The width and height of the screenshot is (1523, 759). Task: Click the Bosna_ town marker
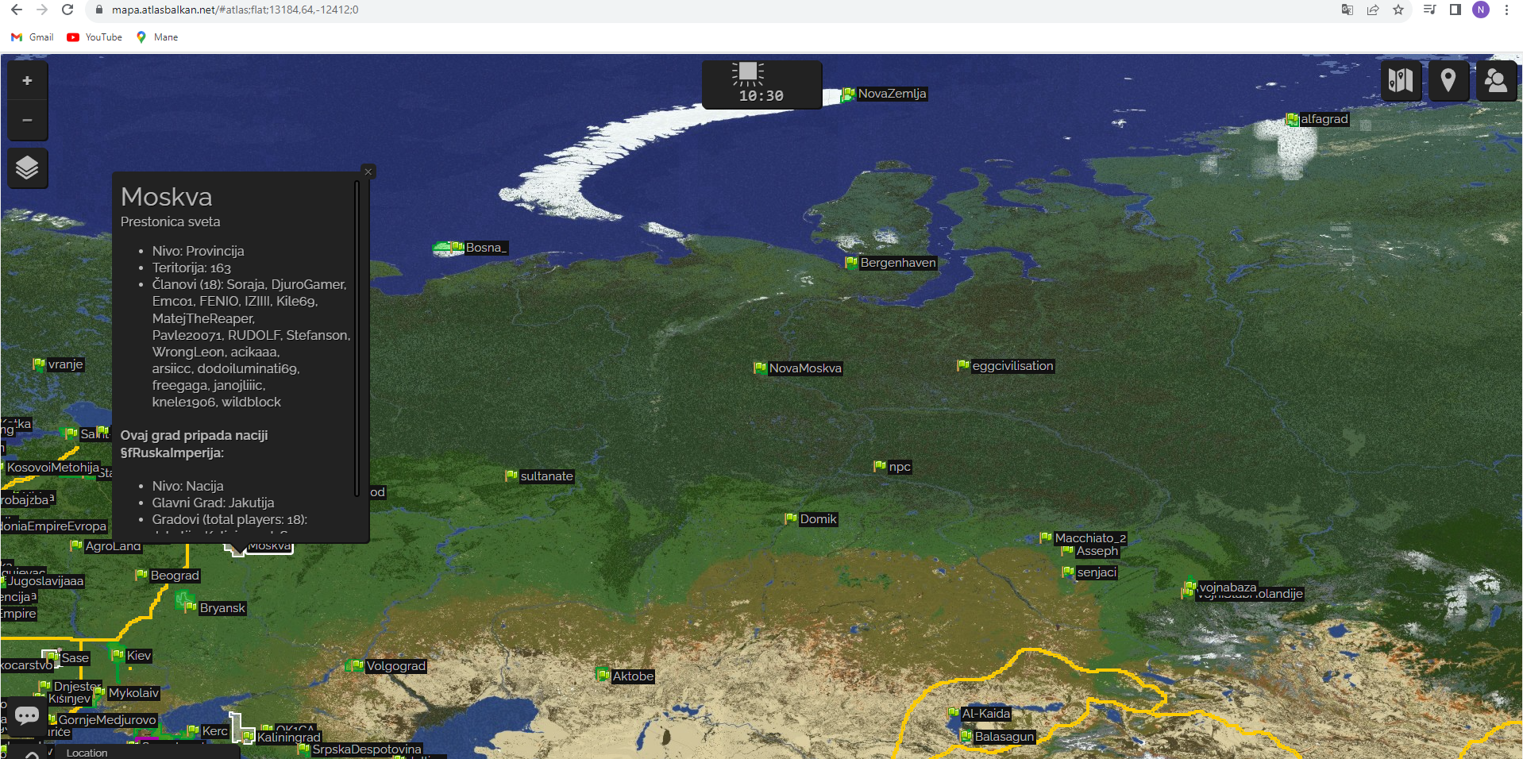click(x=457, y=248)
